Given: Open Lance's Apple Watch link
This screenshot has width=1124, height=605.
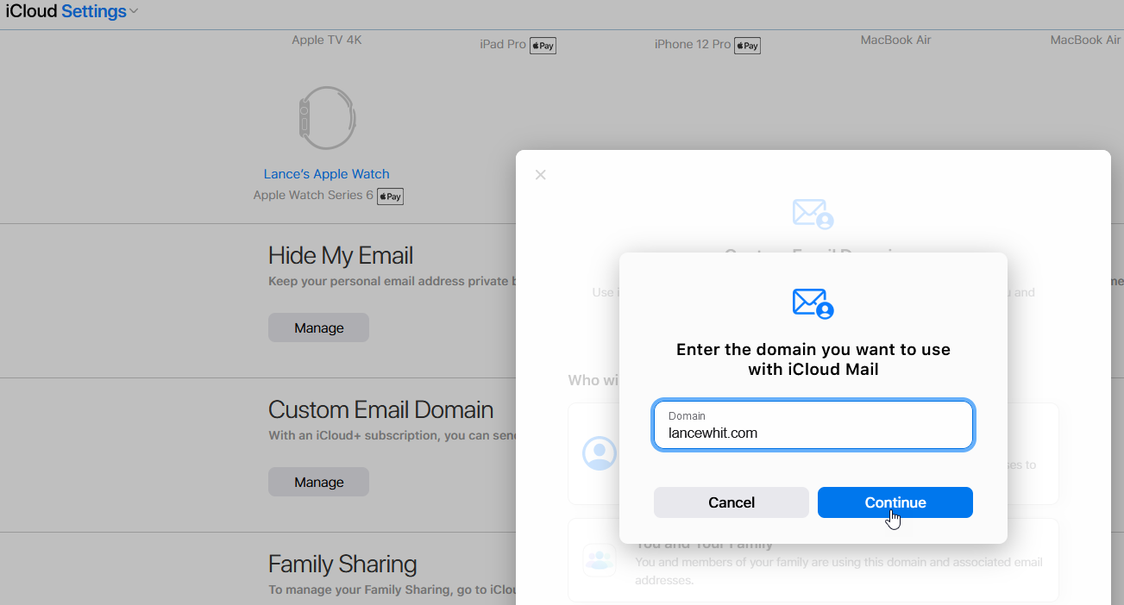Looking at the screenshot, I should tap(327, 174).
